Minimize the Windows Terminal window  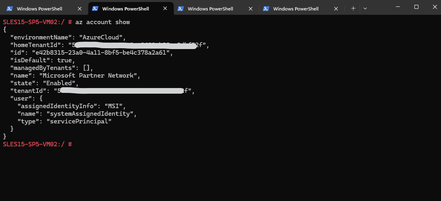(398, 7)
